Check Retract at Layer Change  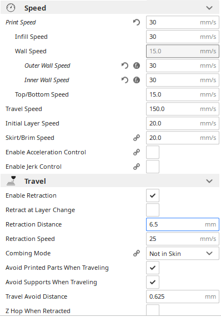[x=153, y=210]
